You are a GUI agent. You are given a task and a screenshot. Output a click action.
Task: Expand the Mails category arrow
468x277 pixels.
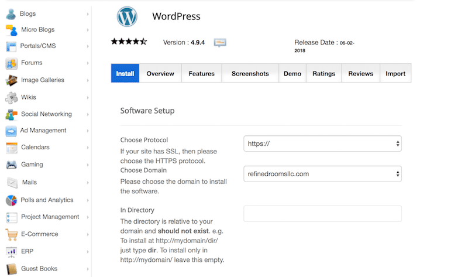tap(88, 183)
